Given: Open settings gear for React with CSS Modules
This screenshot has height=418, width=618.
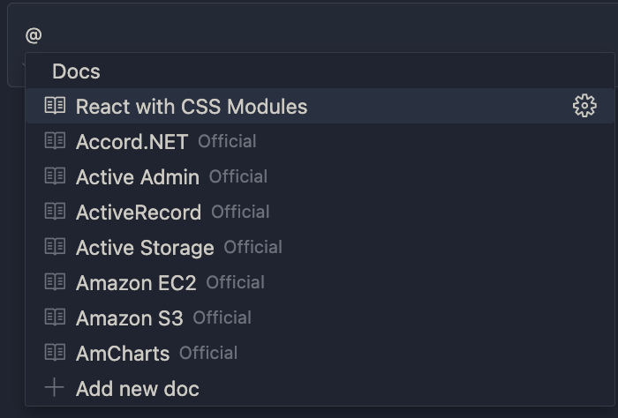Looking at the screenshot, I should 584,106.
